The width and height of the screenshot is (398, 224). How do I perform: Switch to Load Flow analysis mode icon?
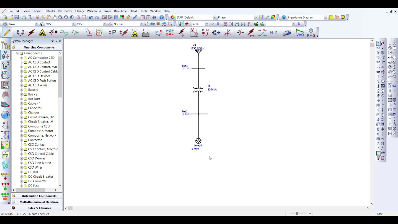[20, 33]
